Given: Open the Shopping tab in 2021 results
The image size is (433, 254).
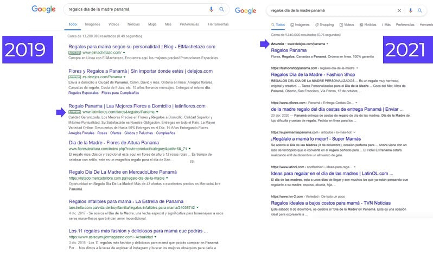Looking at the screenshot, I should click(x=324, y=25).
